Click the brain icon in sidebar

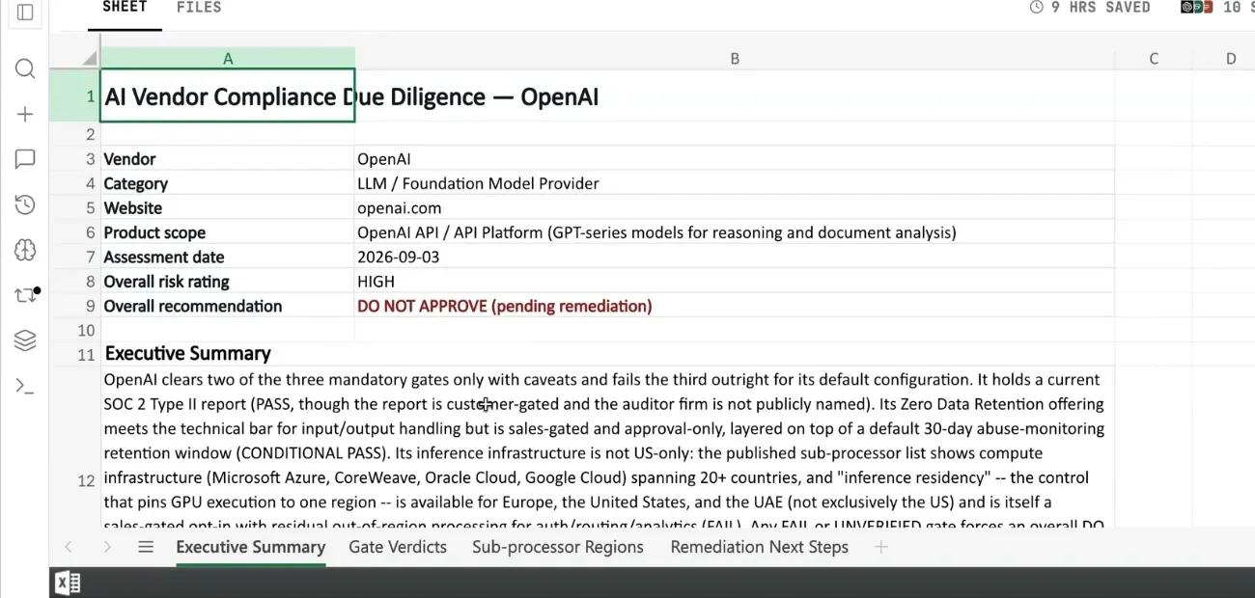[25, 250]
